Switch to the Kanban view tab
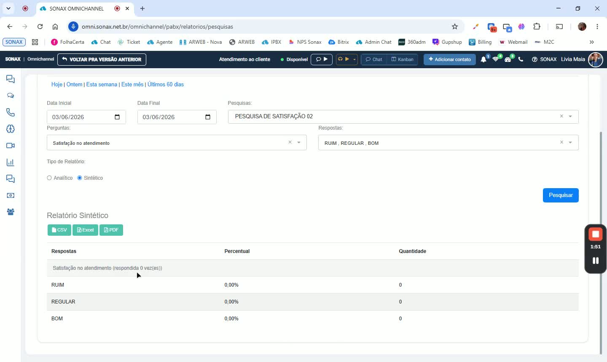Screen dimensions: 607x362 402,59
